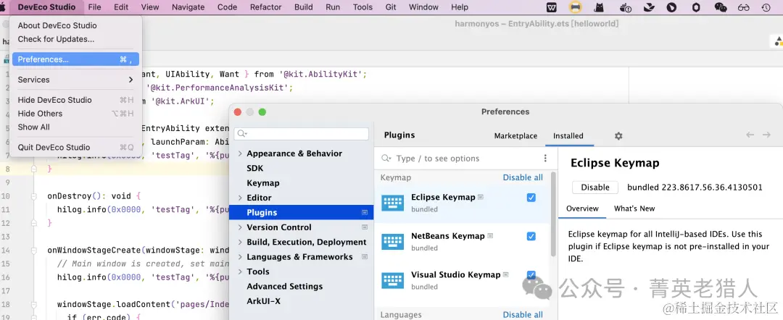Viewport: 783px width, 320px height.
Task: Expand the Version Control settings node
Action: 240,227
